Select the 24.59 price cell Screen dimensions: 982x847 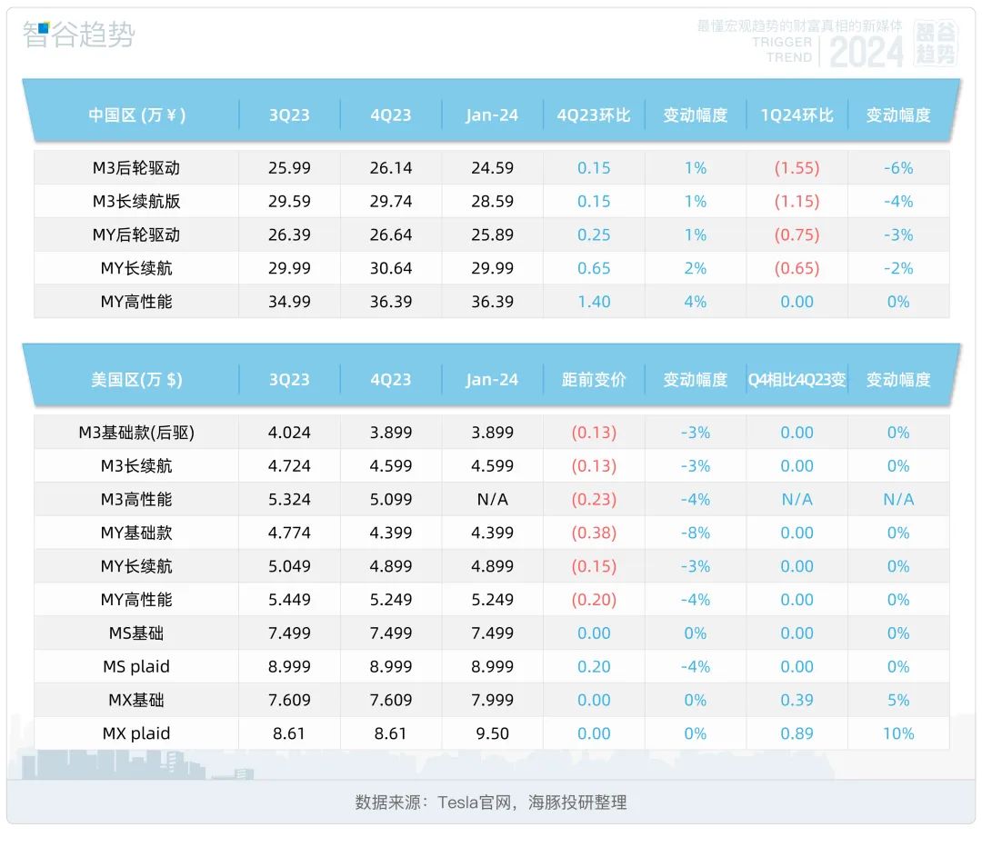coord(492,168)
